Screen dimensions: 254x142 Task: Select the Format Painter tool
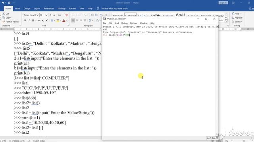[11, 22]
